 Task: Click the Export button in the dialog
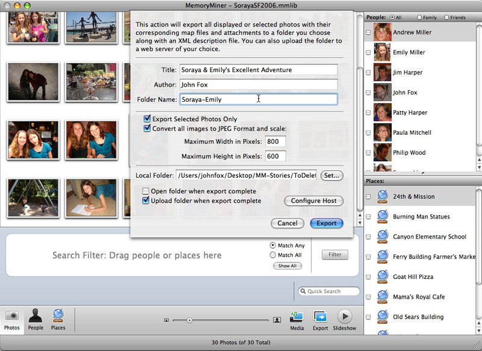point(325,223)
